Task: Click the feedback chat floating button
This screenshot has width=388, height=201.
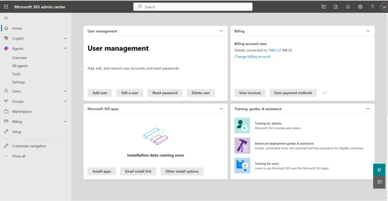Action: (379, 182)
